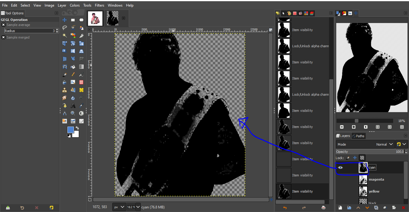
Task: Pick the Pencil tool
Action: (73, 74)
